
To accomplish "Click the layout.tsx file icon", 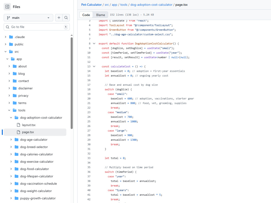I will [x=18, y=125].
